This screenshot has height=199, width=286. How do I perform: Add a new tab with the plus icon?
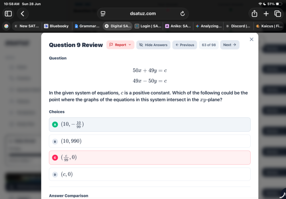[266, 14]
